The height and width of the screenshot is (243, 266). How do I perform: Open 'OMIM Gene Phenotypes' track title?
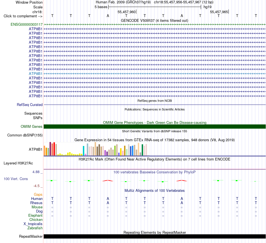pyautogui.click(x=155, y=122)
